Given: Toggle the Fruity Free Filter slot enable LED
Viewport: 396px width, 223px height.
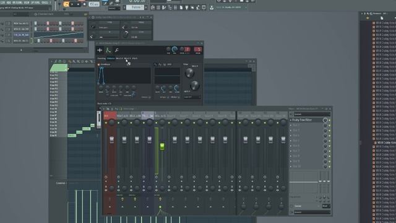Looking at the screenshot, I should 330,120.
